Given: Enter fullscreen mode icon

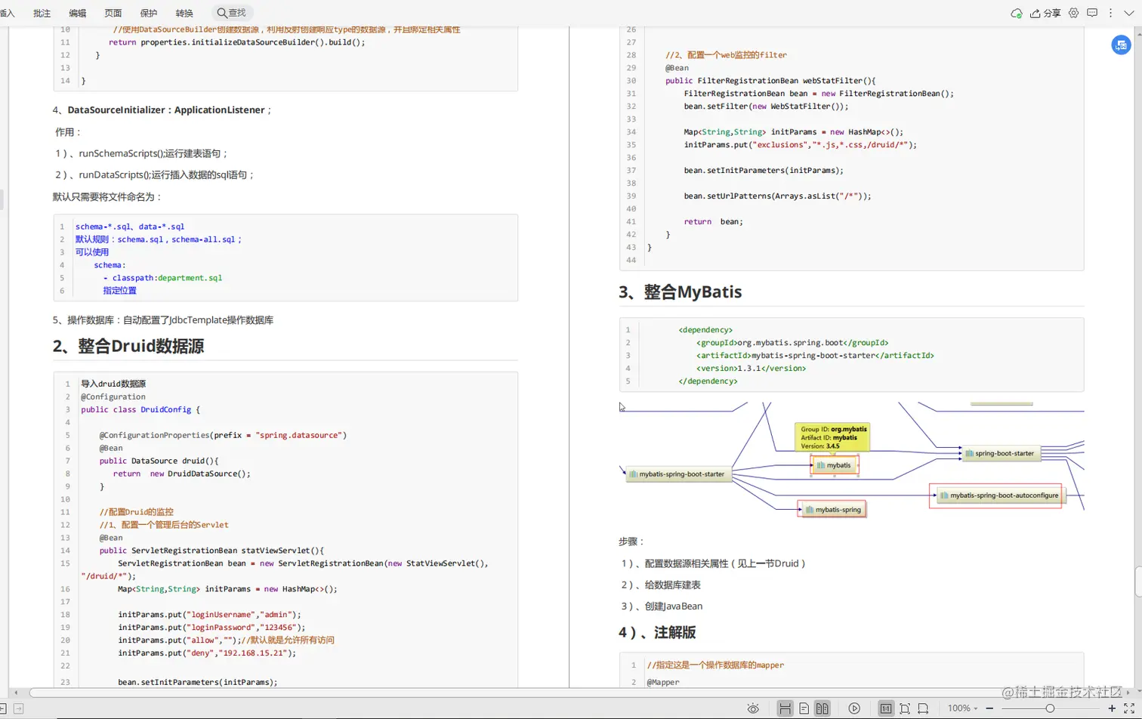Looking at the screenshot, I should point(1129,708).
